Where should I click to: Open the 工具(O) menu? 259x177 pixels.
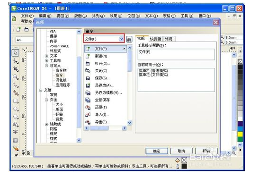pyautogui.click(x=187, y=16)
